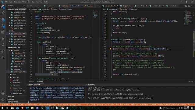Click debug Continue button
This screenshot has width=195, height=110.
pos(73,6)
